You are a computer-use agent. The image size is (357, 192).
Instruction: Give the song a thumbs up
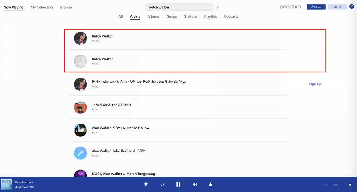(210, 184)
